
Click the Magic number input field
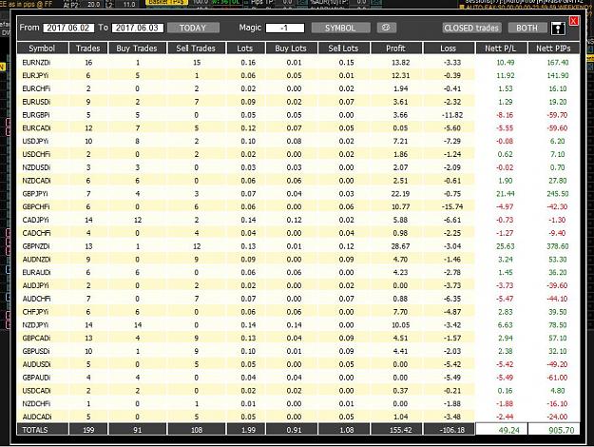click(x=285, y=28)
